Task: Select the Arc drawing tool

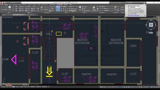Action: click(x=13, y=8)
